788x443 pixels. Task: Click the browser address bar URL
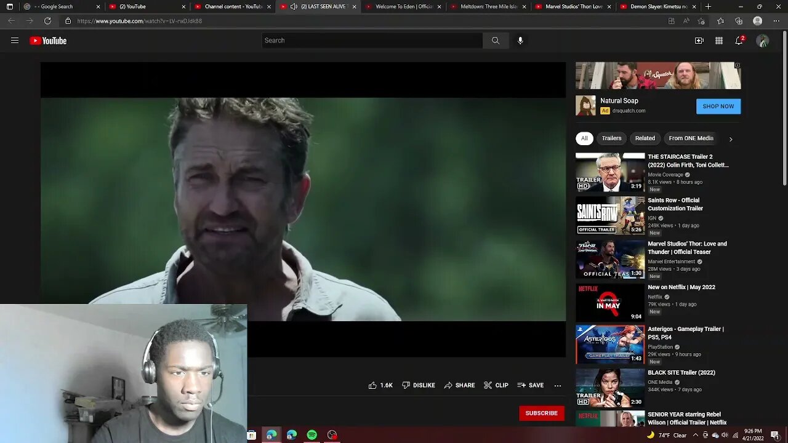(x=140, y=21)
